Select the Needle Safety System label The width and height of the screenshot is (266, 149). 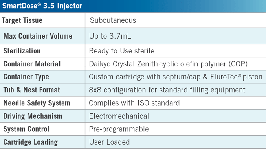[37, 103]
